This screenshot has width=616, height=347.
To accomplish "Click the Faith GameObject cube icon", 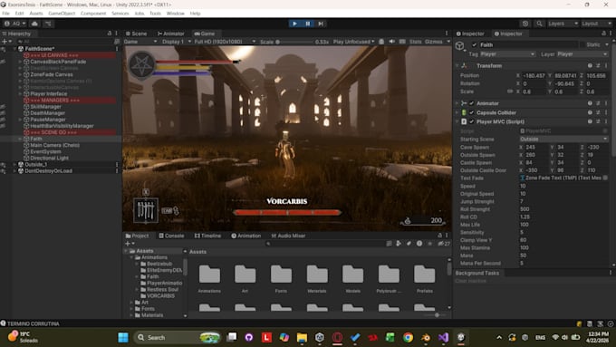I will (x=459, y=46).
